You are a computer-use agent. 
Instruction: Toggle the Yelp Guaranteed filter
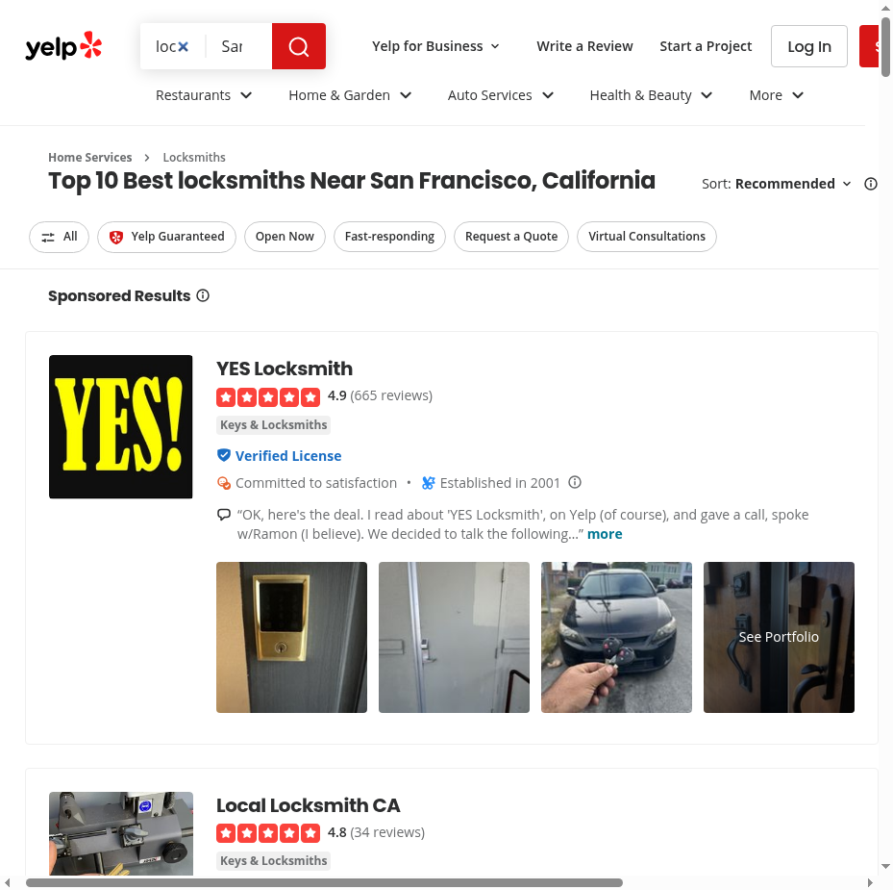coord(166,237)
